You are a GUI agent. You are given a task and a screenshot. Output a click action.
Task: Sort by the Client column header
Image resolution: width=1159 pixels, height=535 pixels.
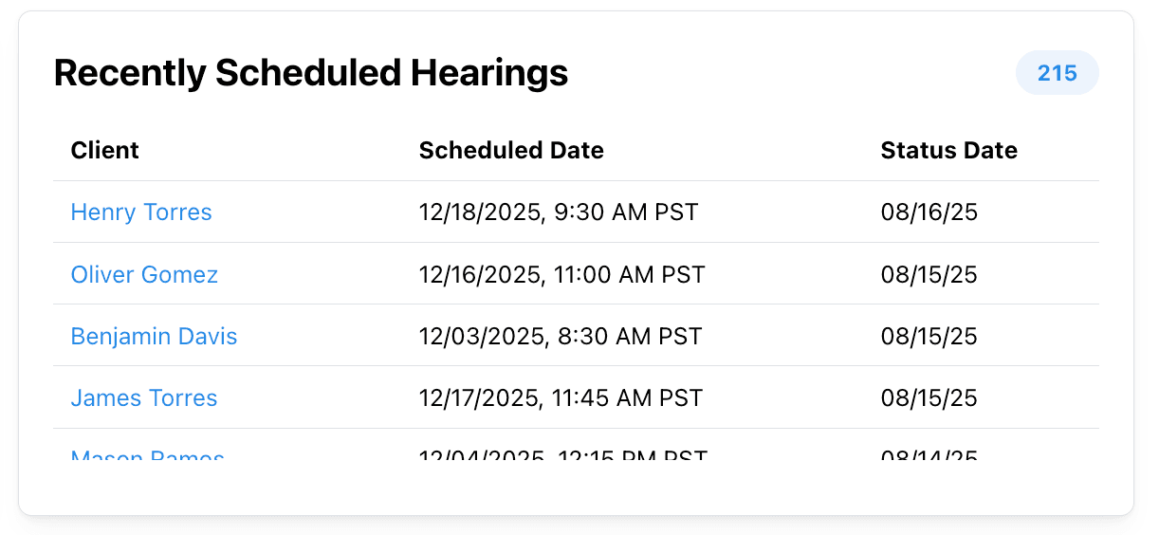coord(105,150)
